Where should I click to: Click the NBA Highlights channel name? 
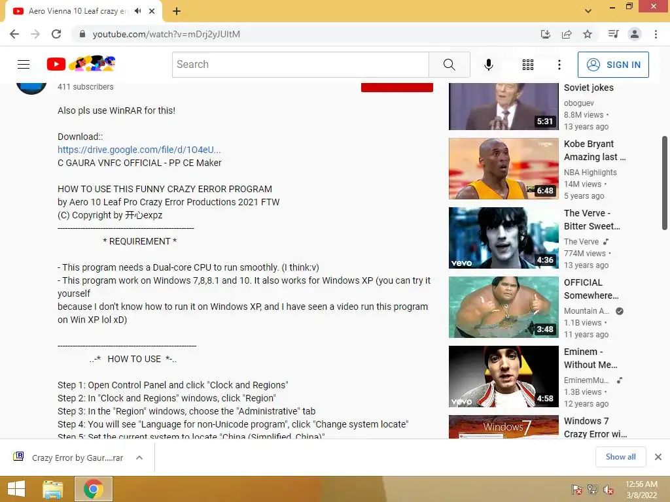pos(590,172)
